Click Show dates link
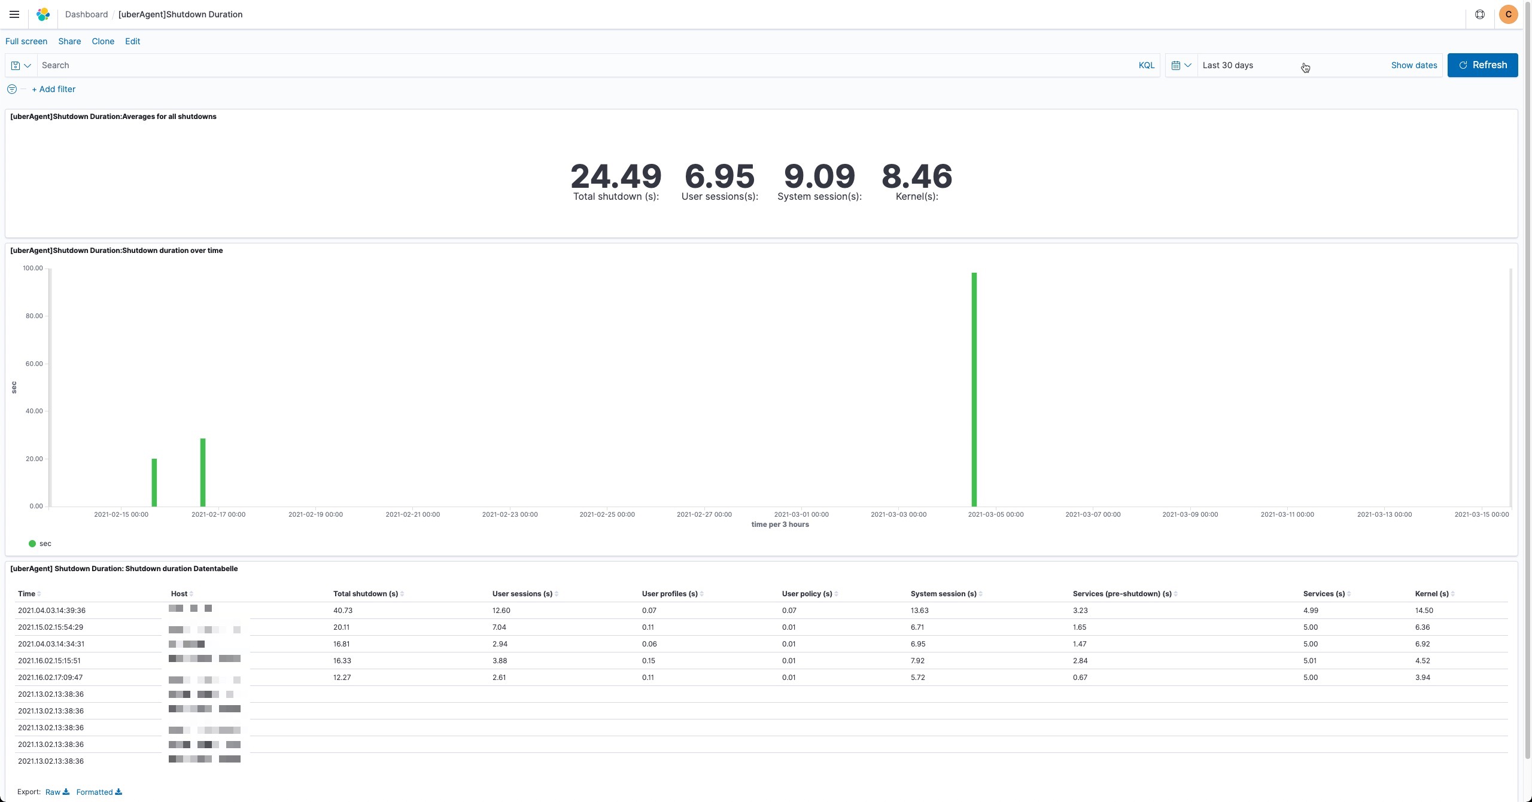The width and height of the screenshot is (1532, 802). click(1414, 65)
